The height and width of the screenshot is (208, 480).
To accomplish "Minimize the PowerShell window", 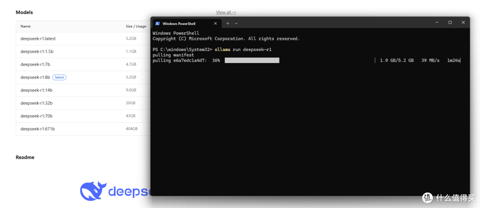I will (437, 22).
